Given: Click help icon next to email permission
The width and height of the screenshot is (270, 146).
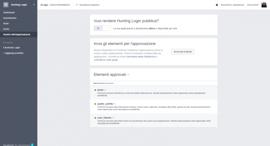Looking at the screenshot, I should click(105, 90).
